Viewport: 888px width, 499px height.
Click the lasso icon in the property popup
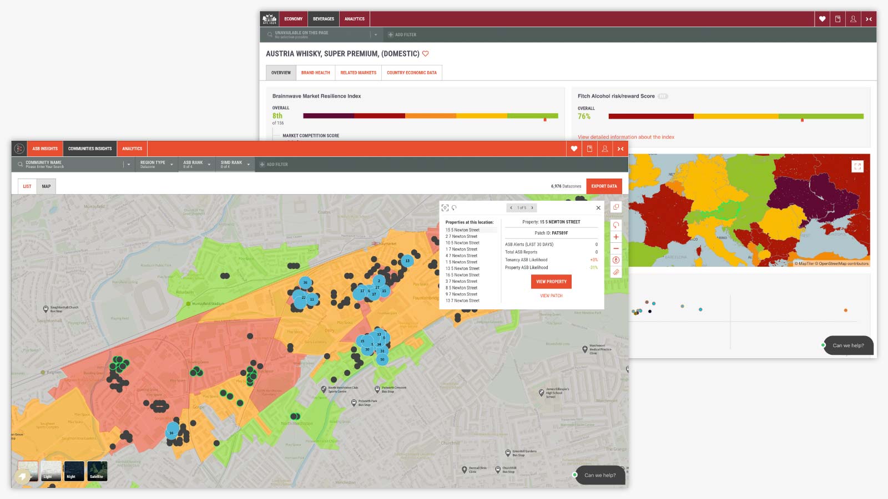point(454,208)
